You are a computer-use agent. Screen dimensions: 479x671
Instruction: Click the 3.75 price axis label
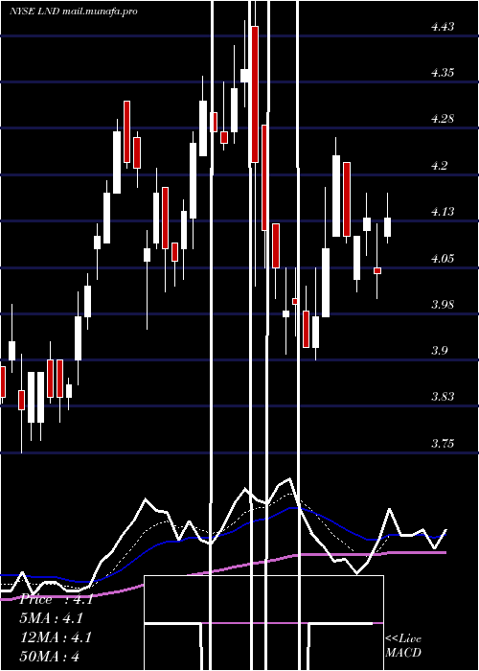pyautogui.click(x=443, y=443)
